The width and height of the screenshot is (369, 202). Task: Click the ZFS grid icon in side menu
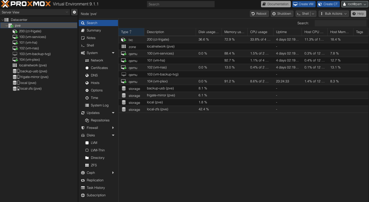87,165
